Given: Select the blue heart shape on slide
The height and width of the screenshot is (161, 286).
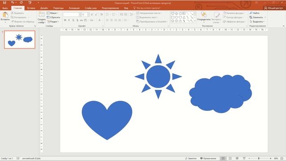Looking at the screenshot, I should pos(107,120).
